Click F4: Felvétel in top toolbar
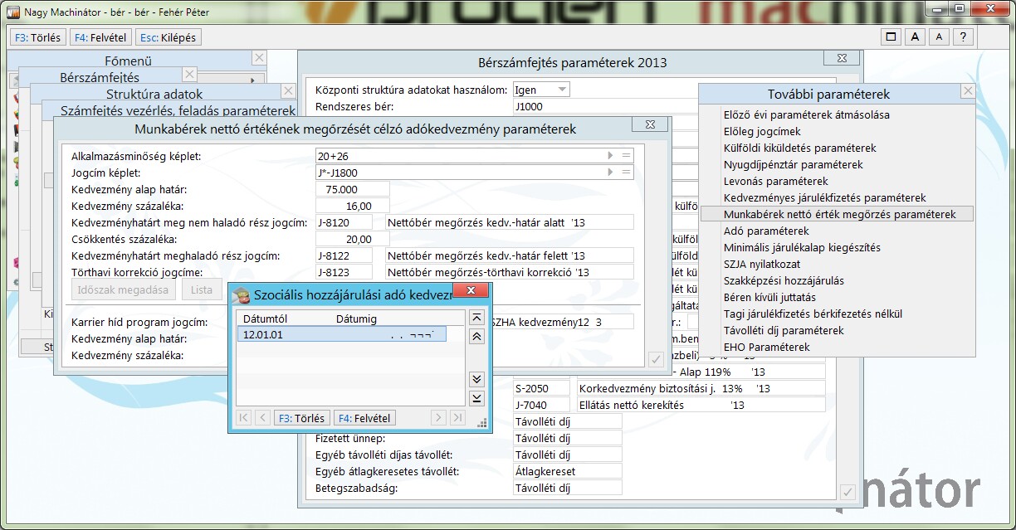The image size is (1016, 530). tap(101, 37)
